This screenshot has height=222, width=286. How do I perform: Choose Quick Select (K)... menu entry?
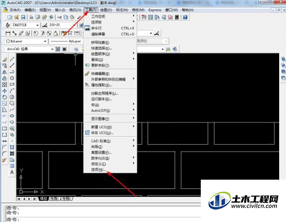110,48
